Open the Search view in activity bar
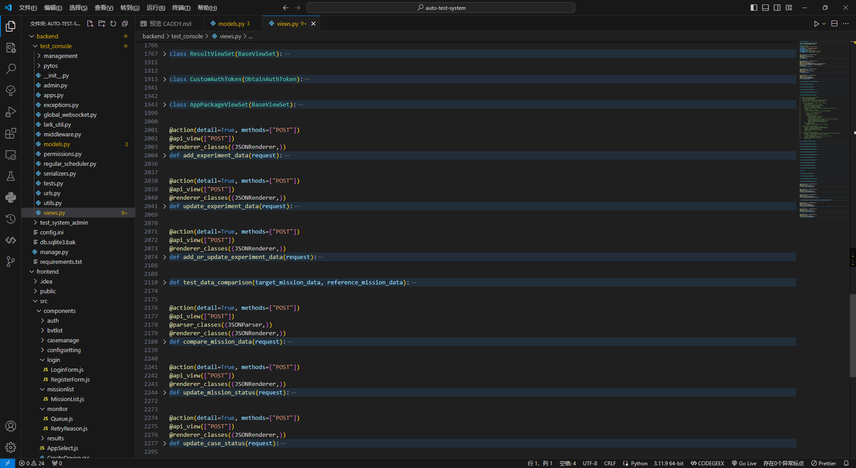Viewport: 856px width, 468px height. click(11, 69)
